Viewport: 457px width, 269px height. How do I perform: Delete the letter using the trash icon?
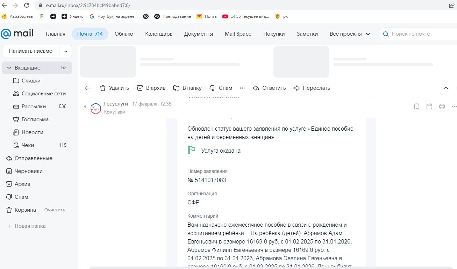click(x=114, y=88)
